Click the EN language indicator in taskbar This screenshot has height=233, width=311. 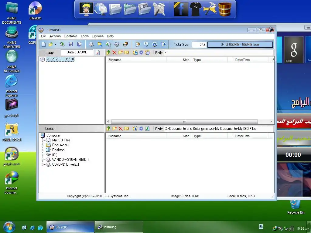click(x=261, y=226)
